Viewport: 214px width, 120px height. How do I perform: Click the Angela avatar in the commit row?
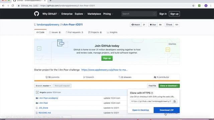click(37, 92)
